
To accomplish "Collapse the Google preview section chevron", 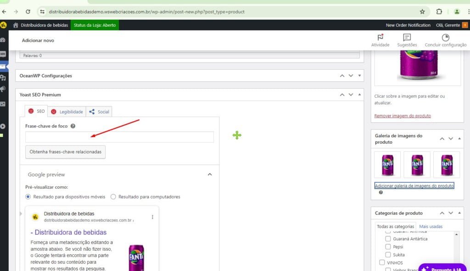I will (x=209, y=175).
